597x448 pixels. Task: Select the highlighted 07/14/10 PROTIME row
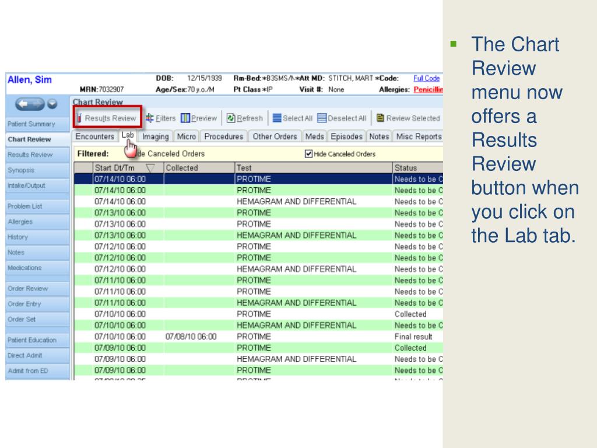coord(258,179)
